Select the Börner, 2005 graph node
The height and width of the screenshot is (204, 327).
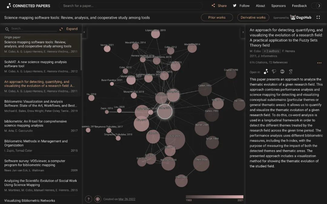coord(202,129)
